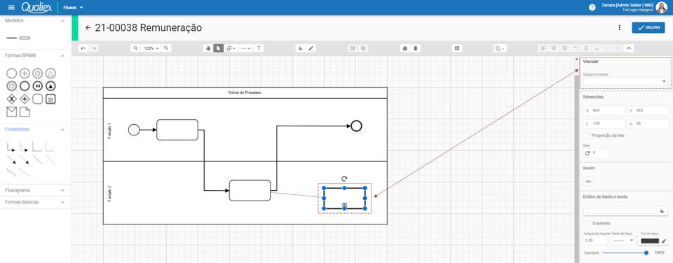This screenshot has height=263, width=673.
Task: Collapse the Modelos section
Action: click(x=62, y=20)
